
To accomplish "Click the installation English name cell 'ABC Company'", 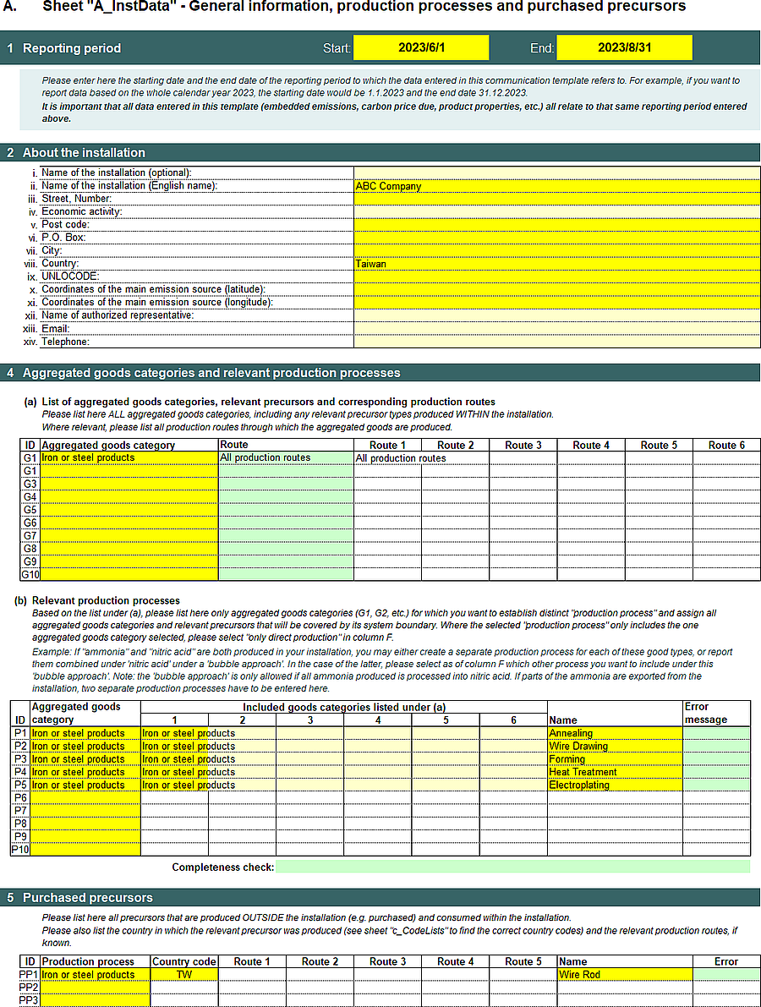I will (x=556, y=186).
